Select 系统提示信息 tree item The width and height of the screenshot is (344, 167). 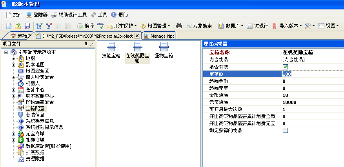click(40, 121)
